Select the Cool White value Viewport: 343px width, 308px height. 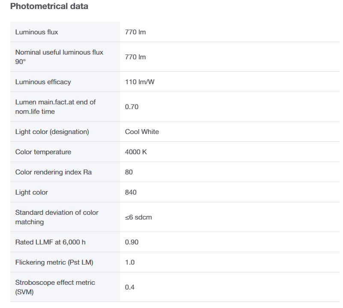point(142,132)
